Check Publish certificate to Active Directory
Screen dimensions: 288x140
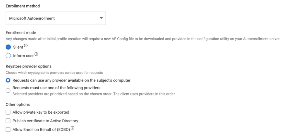click(8, 121)
